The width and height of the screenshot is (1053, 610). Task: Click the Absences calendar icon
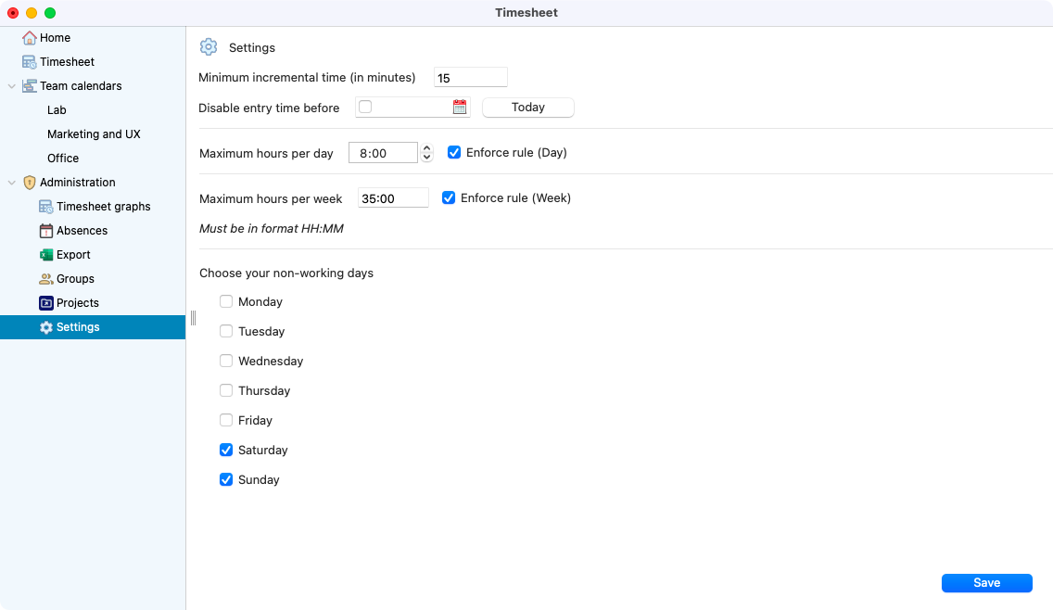pos(45,231)
